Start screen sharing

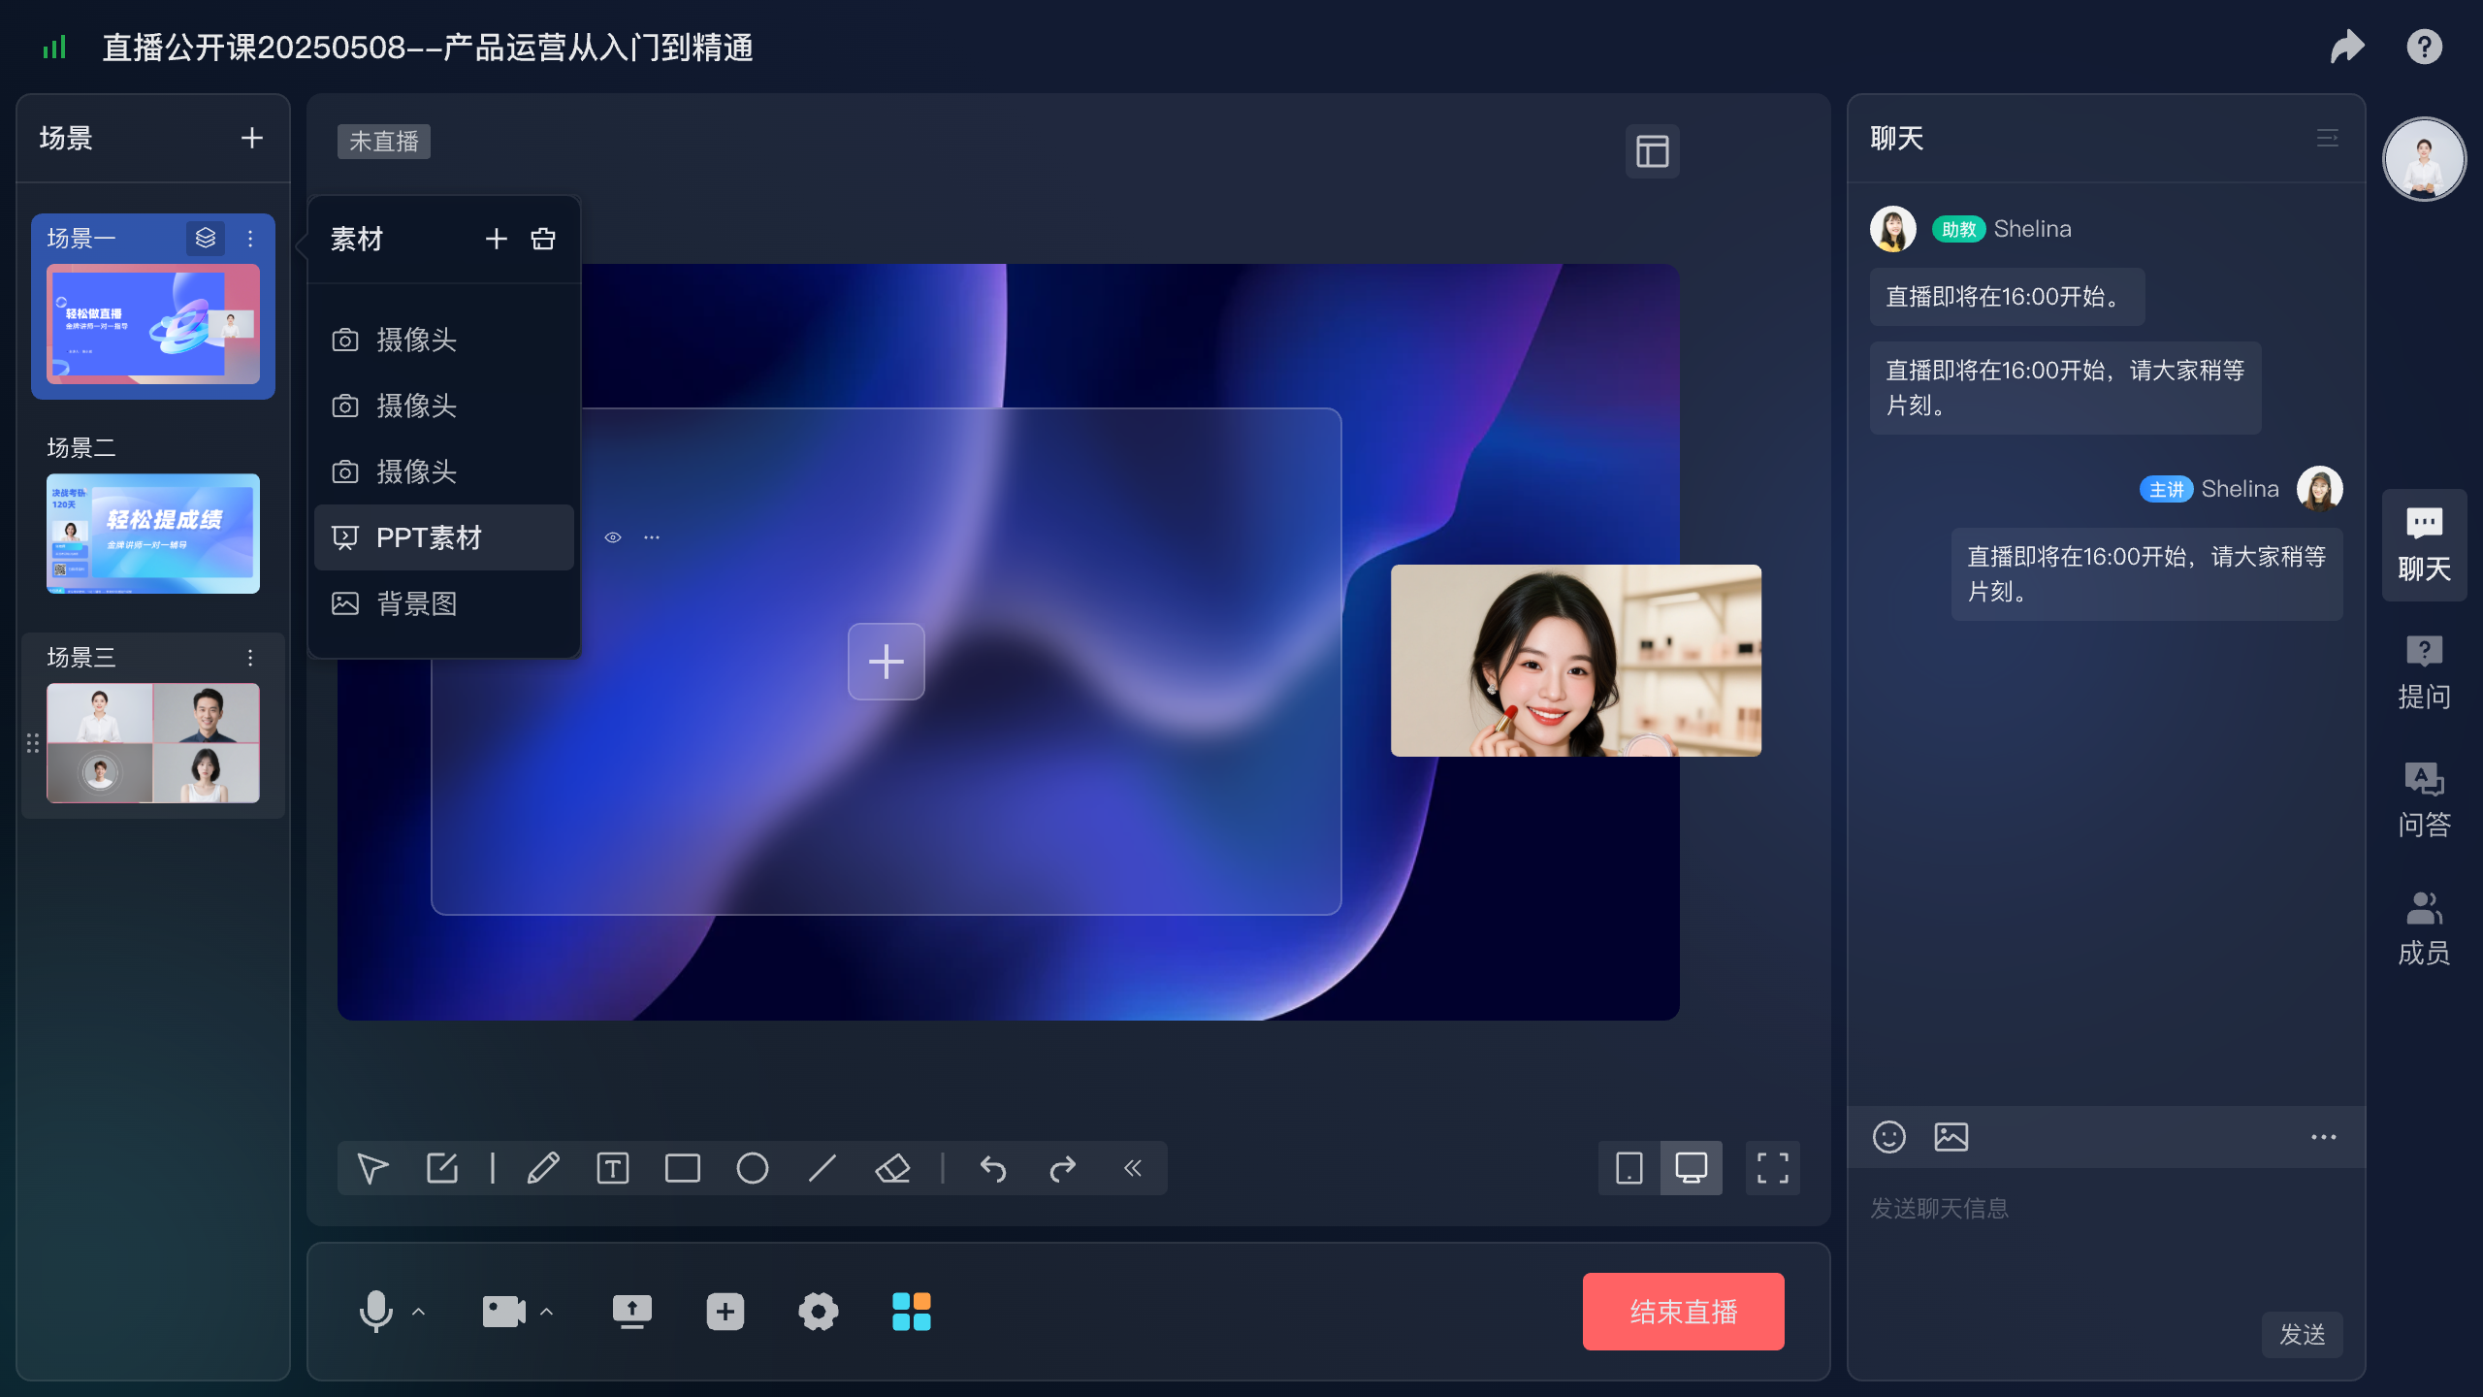click(632, 1312)
